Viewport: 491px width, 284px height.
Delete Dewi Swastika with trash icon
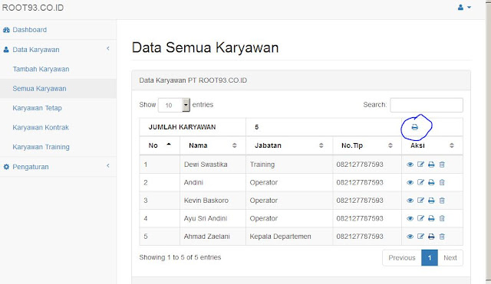pos(442,165)
